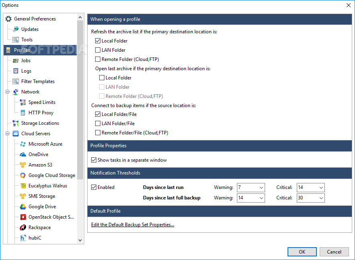Image resolution: width=355 pixels, height=260 pixels.
Task: Click the Google Cloud Storage icon
Action: 23,175
